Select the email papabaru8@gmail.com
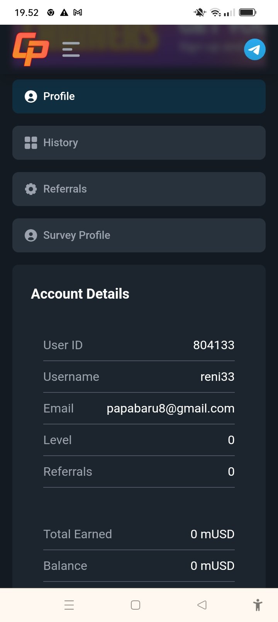This screenshot has width=278, height=622. [x=170, y=408]
